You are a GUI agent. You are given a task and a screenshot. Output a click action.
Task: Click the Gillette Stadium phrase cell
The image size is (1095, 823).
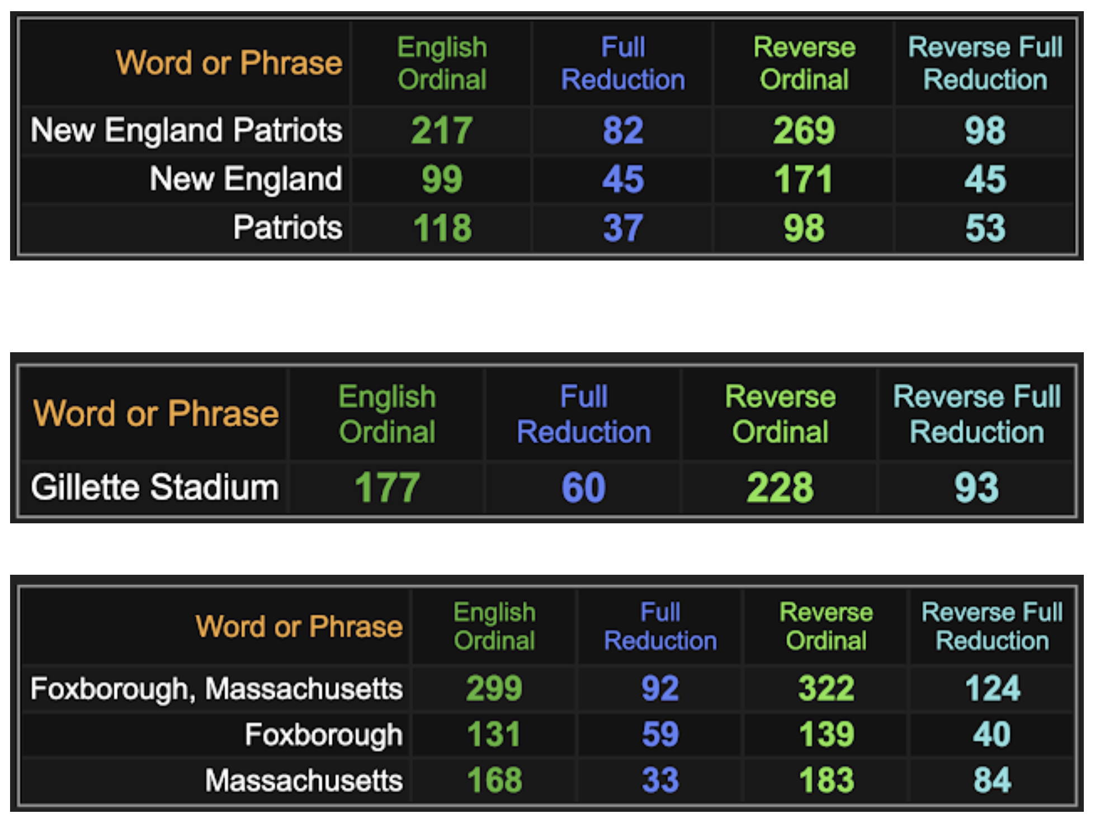154,487
